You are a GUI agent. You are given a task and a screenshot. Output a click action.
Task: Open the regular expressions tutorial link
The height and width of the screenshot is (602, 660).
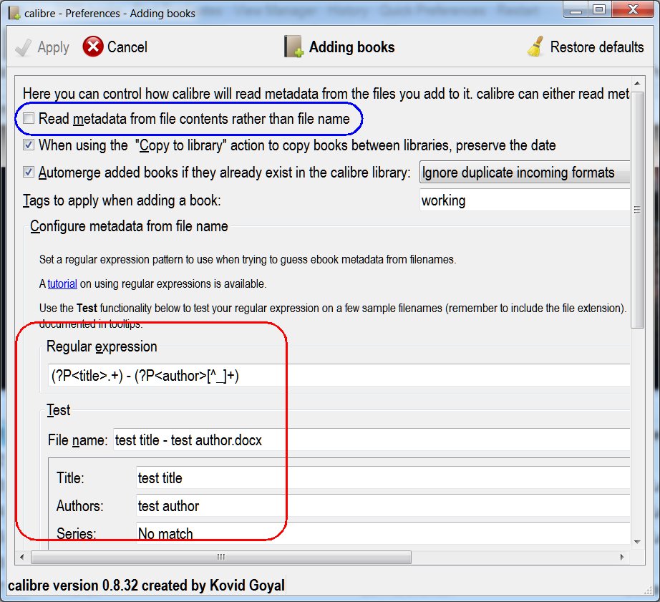(x=62, y=283)
